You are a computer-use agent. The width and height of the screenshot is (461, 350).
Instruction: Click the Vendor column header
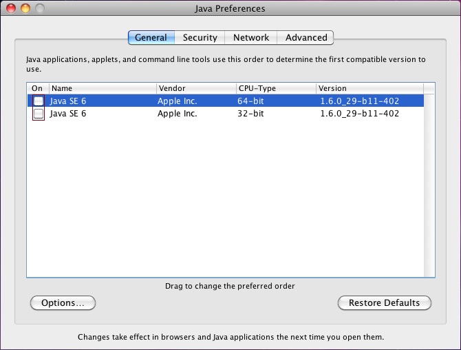tap(195, 88)
